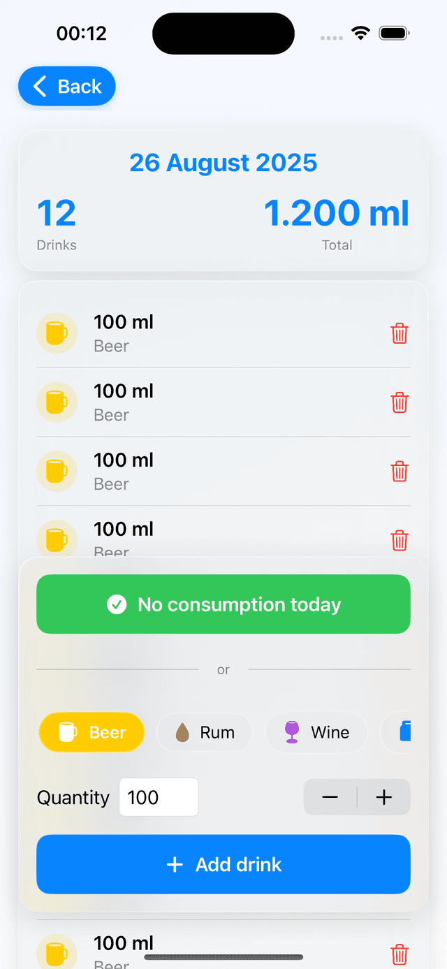447x969 pixels.
Task: Tap the Rum droplet icon
Action: pyautogui.click(x=183, y=732)
